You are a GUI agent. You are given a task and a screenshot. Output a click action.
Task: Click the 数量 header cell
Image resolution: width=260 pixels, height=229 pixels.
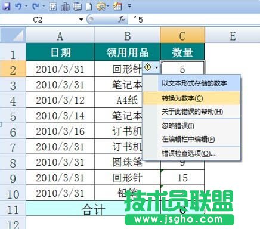(x=182, y=52)
